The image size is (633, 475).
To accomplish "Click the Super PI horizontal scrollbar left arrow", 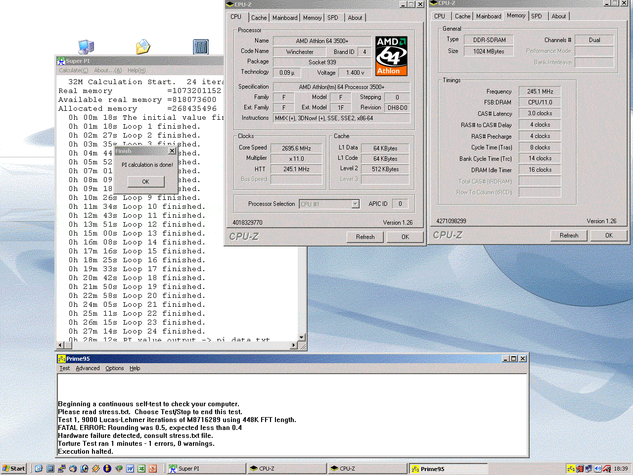I will click(x=61, y=345).
